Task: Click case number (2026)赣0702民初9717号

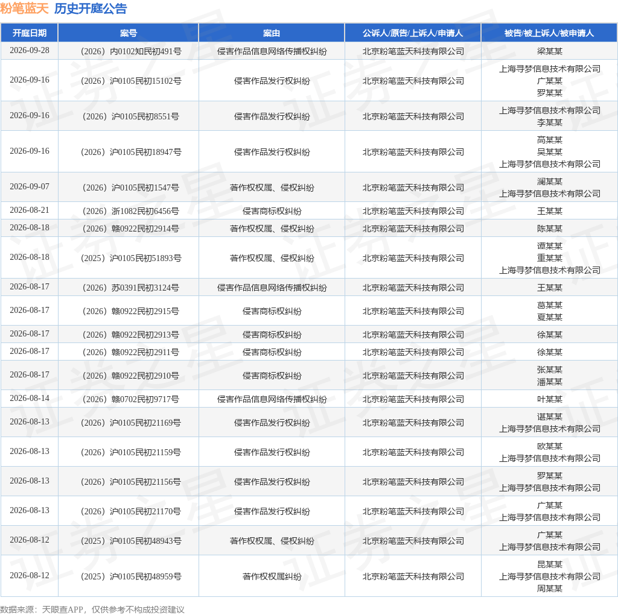Action: pos(131,399)
